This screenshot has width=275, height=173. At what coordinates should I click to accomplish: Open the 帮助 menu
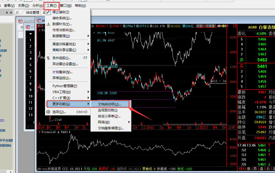(x=80, y=5)
